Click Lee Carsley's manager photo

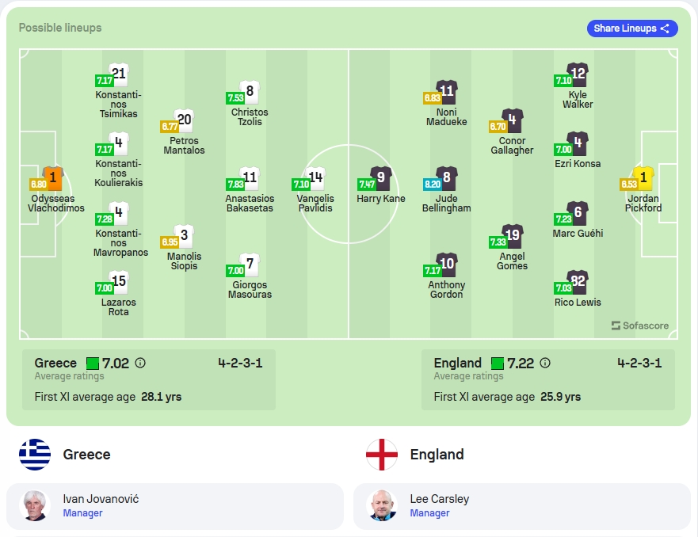click(382, 506)
